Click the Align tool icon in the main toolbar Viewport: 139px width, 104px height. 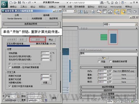(86, 12)
